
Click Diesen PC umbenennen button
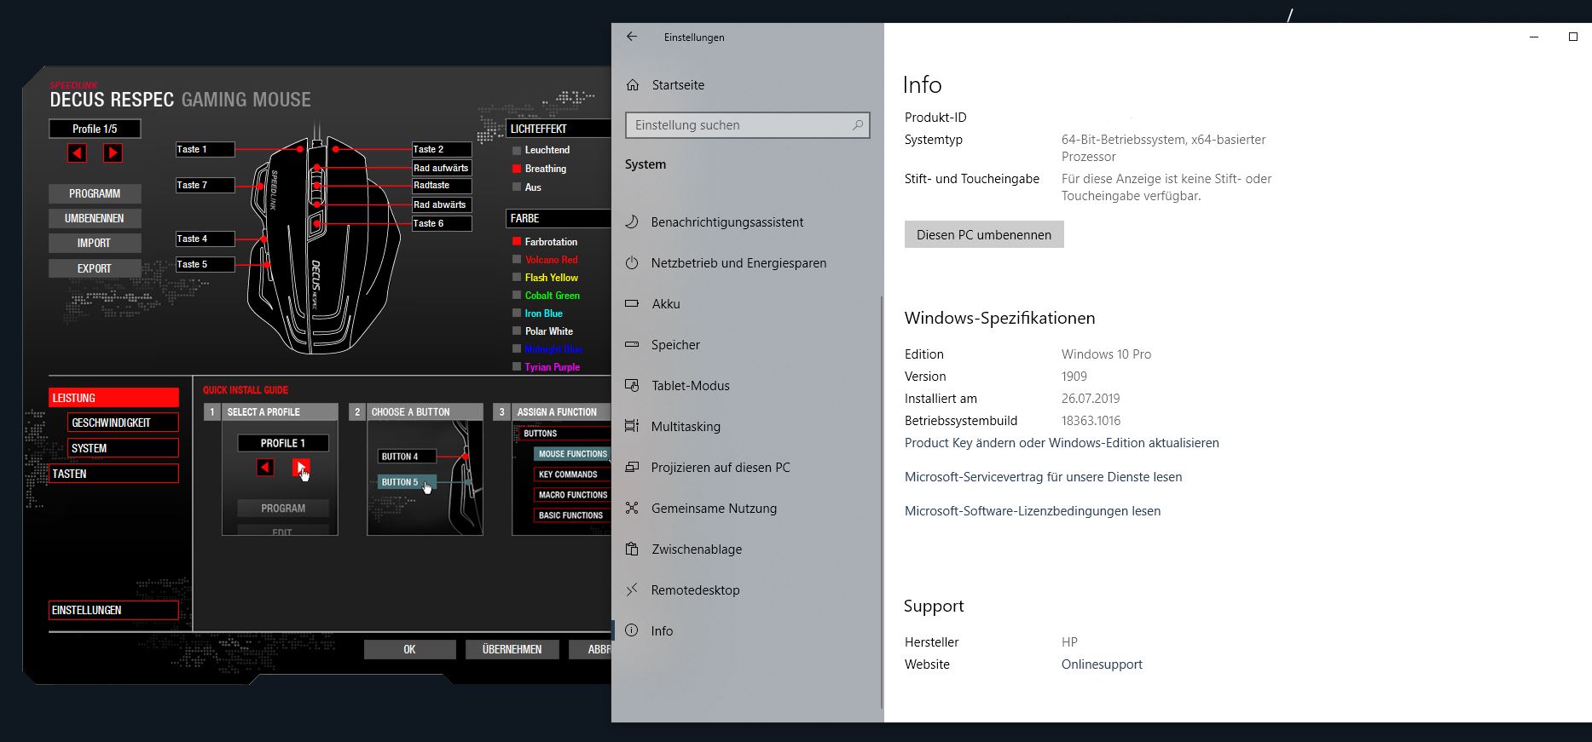(x=984, y=235)
